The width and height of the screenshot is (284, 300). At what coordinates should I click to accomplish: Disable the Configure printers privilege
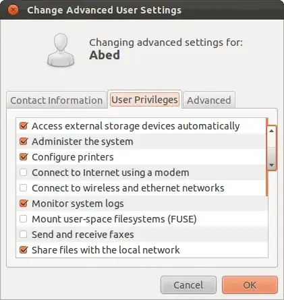click(24, 157)
